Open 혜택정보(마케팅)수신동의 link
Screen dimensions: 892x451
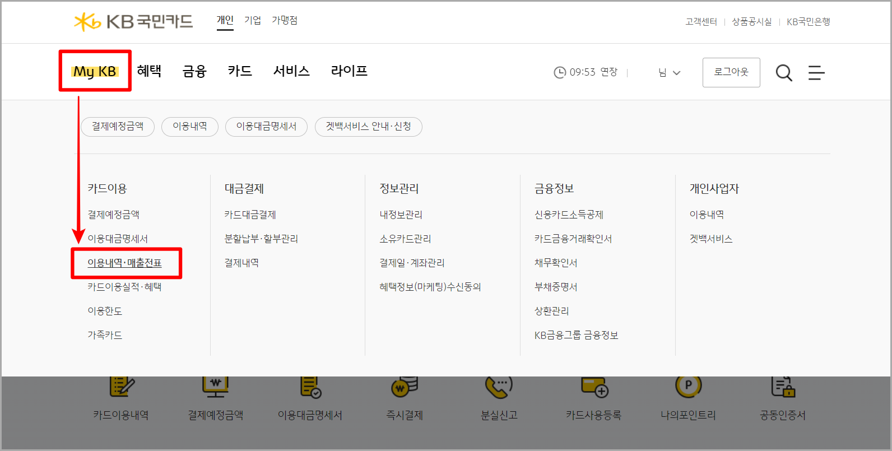(430, 287)
